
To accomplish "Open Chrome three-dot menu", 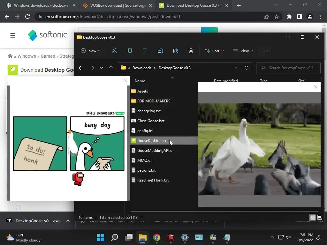I will [x=320, y=17].
